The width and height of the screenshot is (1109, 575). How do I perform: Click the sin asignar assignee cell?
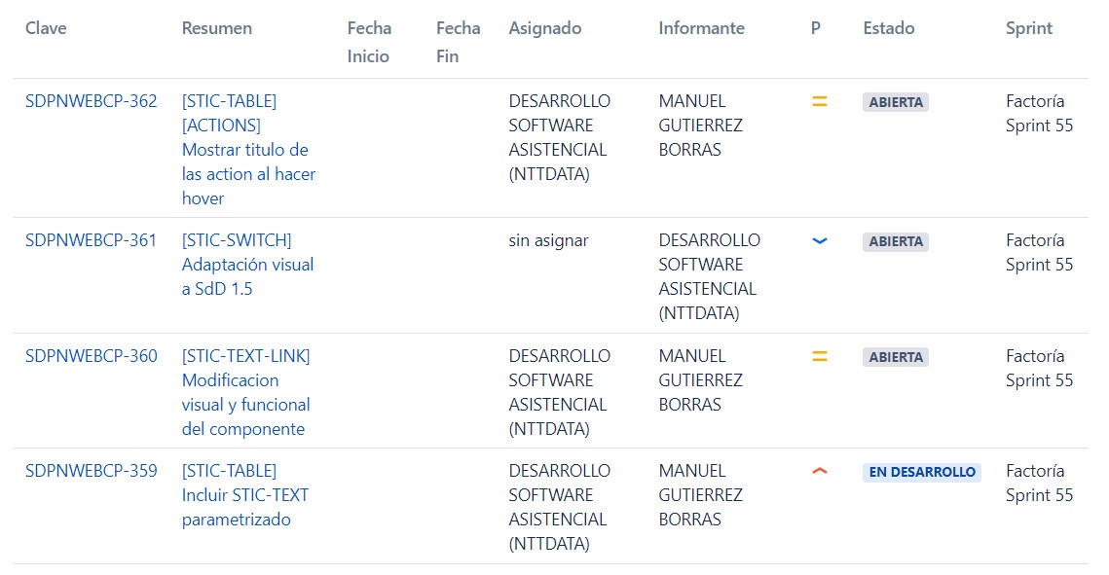[548, 240]
